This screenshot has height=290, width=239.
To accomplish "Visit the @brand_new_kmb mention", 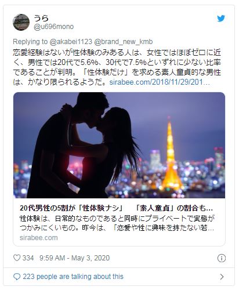I will 124,42.
